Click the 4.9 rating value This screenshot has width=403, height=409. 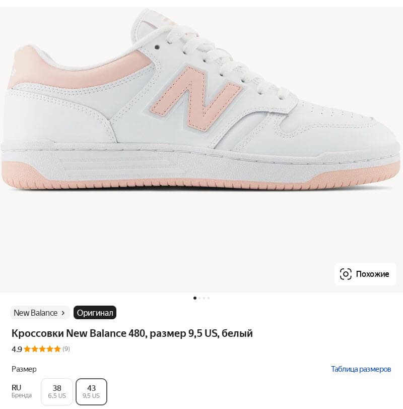tap(17, 349)
